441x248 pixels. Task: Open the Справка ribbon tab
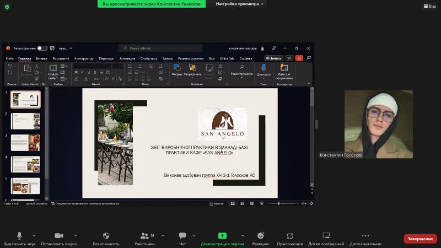(x=246, y=58)
